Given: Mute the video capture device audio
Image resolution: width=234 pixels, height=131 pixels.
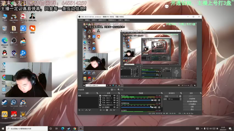Looking at the screenshot, I should tap(156, 107).
